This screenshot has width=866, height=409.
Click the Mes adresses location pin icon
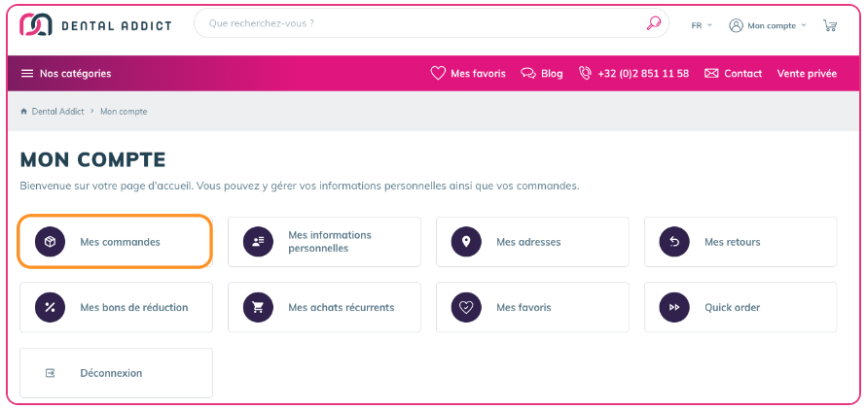tap(466, 242)
